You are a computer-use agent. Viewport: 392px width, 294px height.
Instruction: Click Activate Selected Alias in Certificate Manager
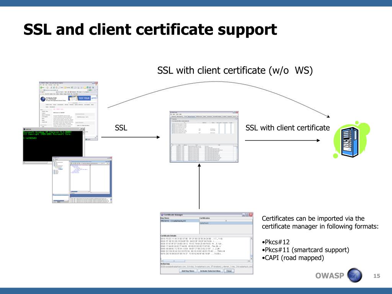click(210, 271)
